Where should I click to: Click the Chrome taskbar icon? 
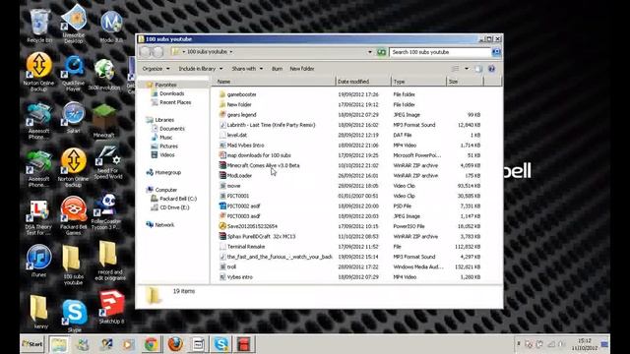coord(151,344)
